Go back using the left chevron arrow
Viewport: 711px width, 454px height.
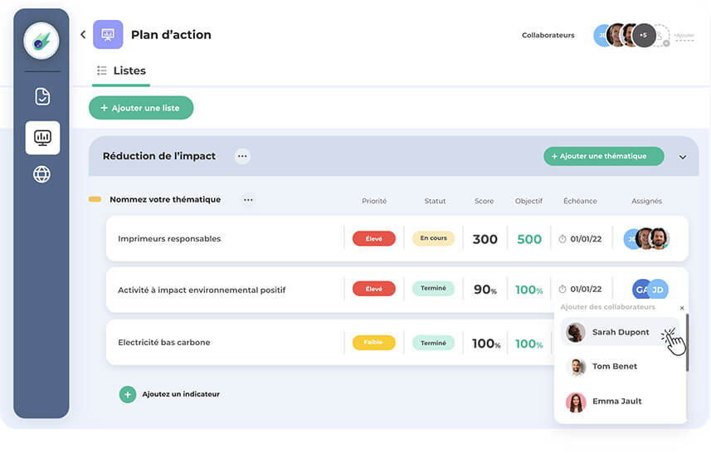coord(83,35)
